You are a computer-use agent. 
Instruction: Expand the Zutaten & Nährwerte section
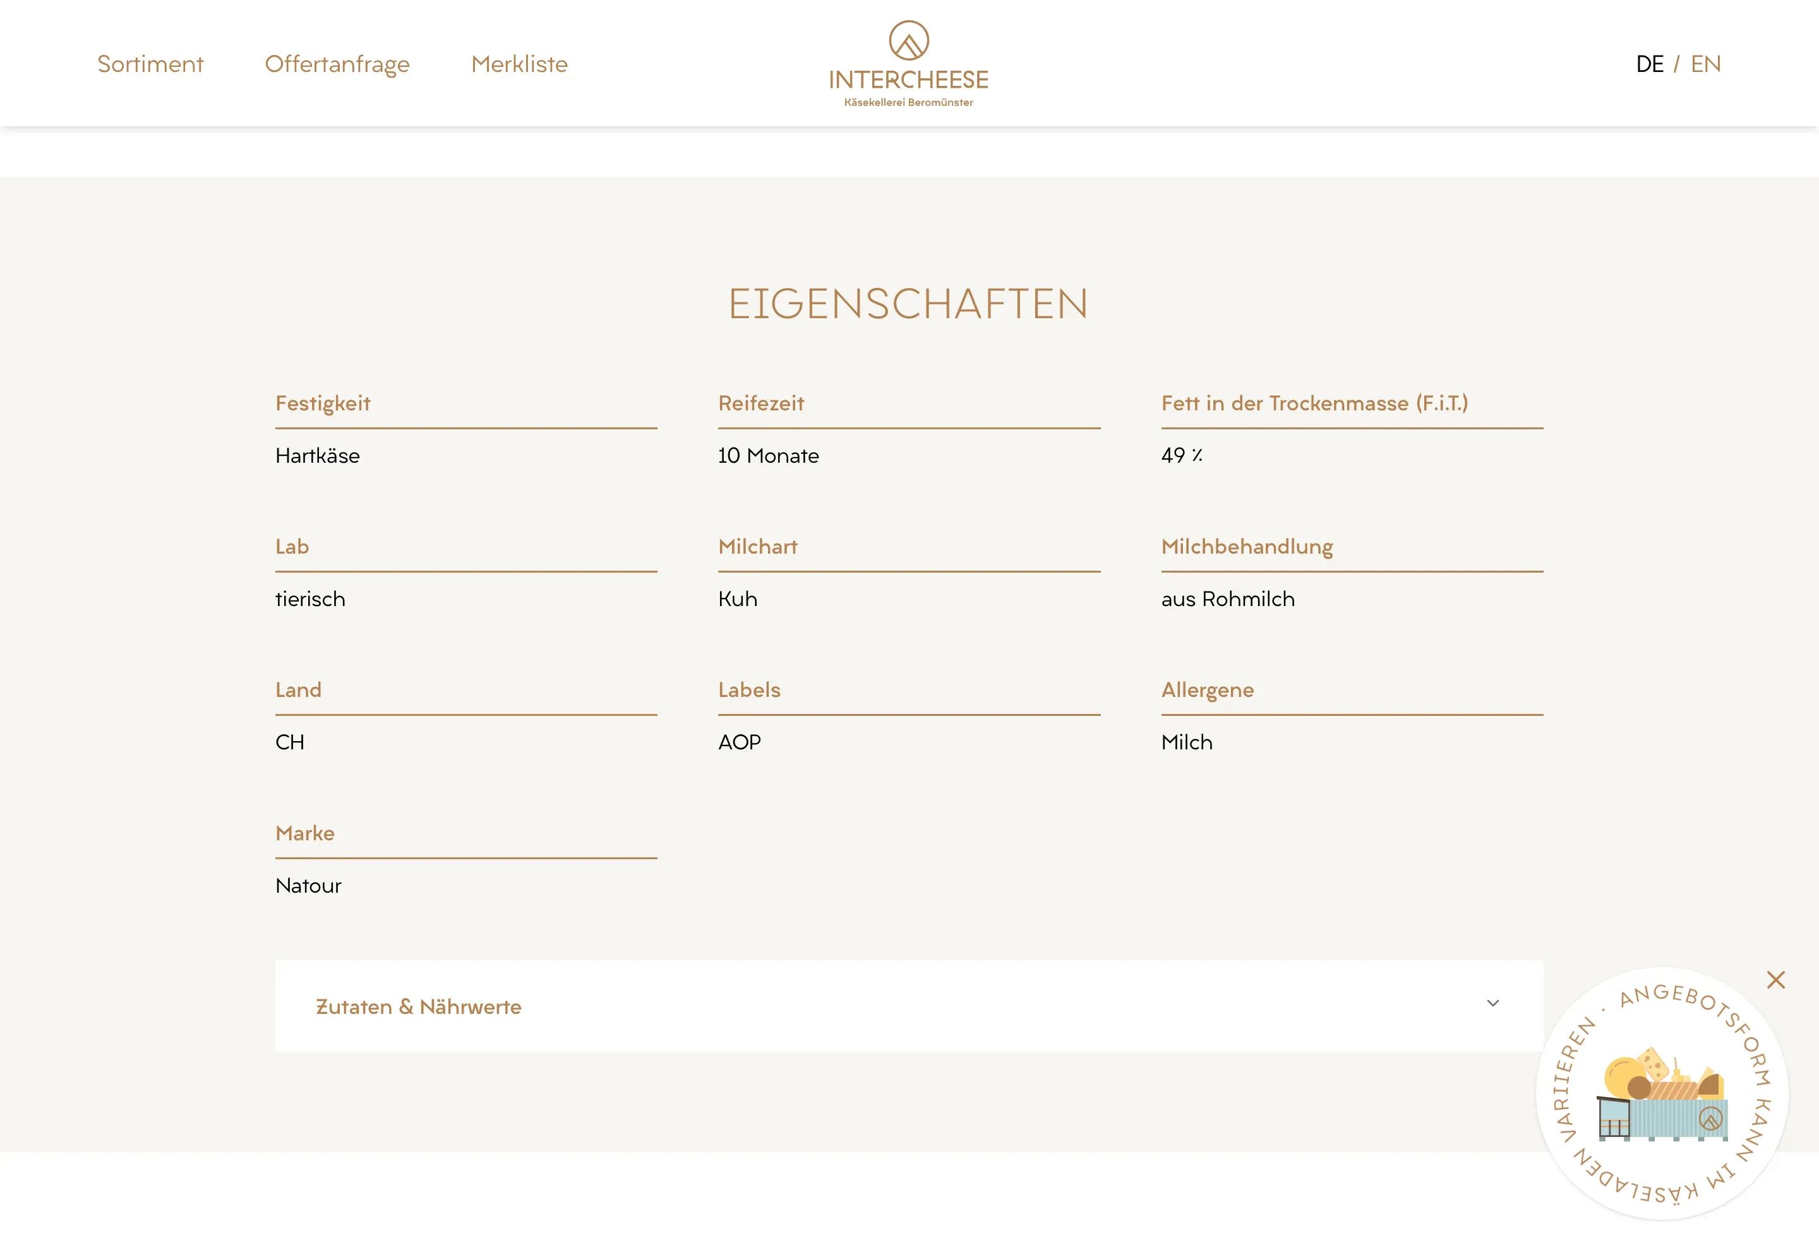pos(909,1006)
